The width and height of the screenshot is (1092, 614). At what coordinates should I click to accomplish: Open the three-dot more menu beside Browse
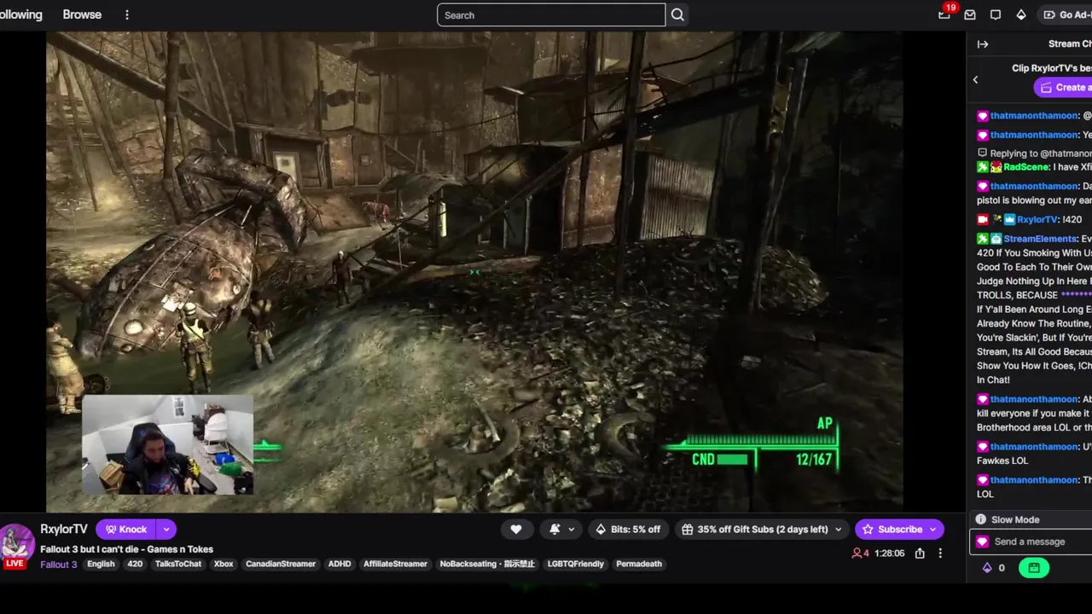click(126, 14)
